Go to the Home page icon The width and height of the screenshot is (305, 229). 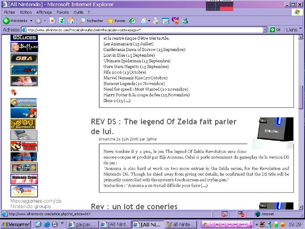(71, 21)
